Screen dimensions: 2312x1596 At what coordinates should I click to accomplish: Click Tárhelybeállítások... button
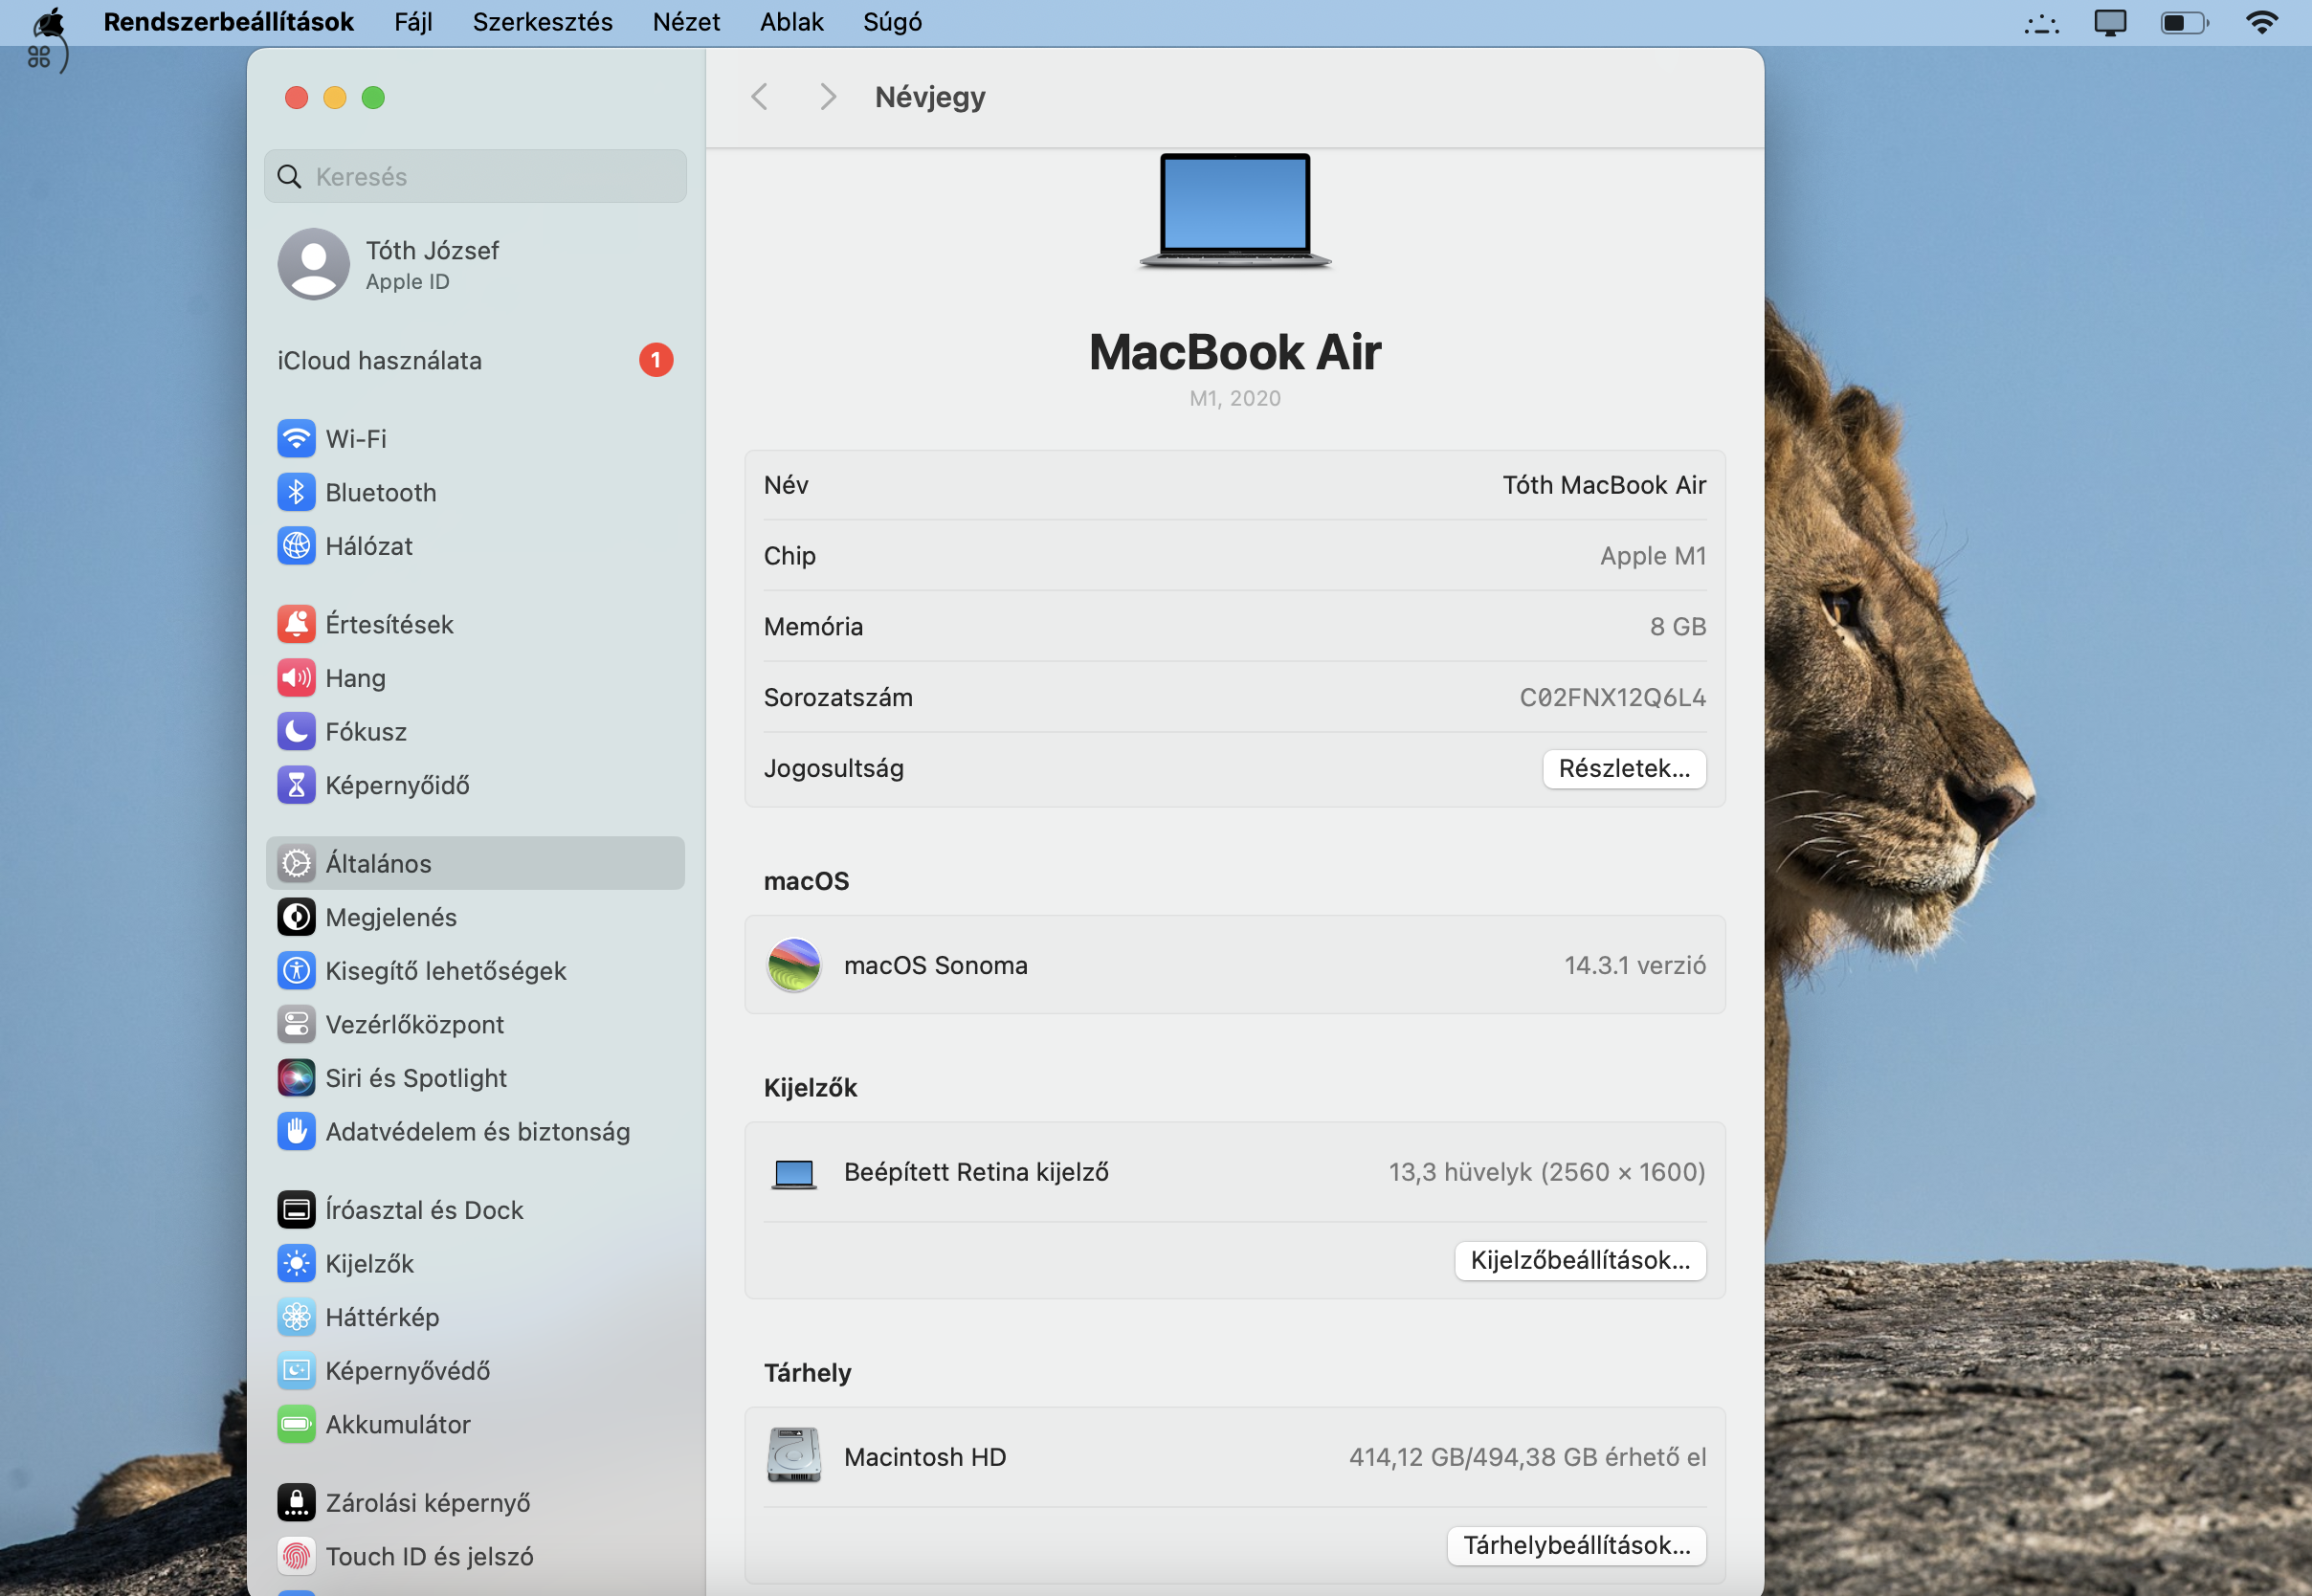pos(1577,1546)
